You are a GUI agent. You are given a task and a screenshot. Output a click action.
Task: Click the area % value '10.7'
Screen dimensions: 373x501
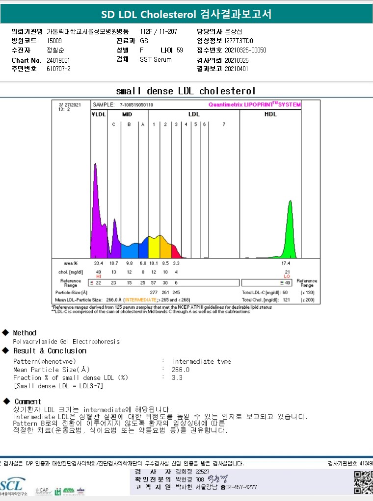point(113,263)
